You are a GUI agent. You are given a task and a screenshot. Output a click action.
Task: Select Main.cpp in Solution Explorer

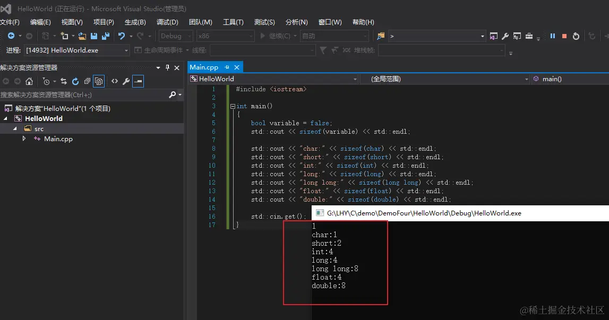(58, 139)
